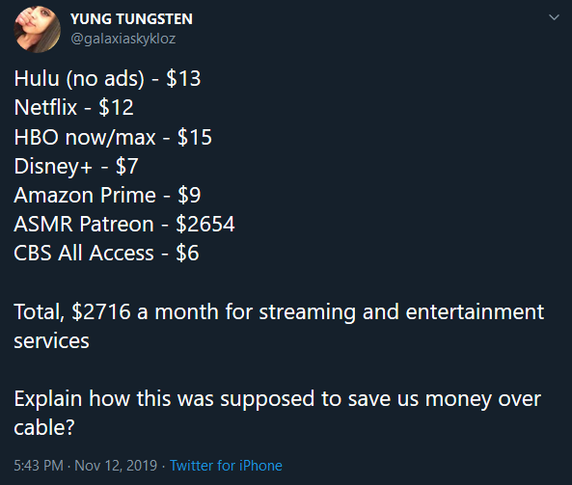The height and width of the screenshot is (485, 572).
Task: Click the 'Explain how this was supposed' sentence
Action: pyautogui.click(x=277, y=413)
